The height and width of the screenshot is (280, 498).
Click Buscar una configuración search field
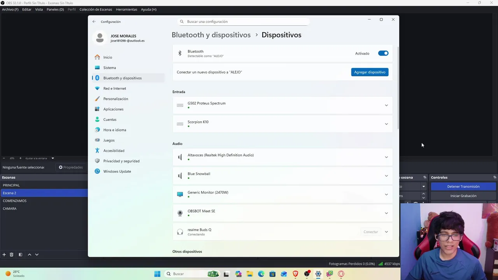tap(243, 22)
